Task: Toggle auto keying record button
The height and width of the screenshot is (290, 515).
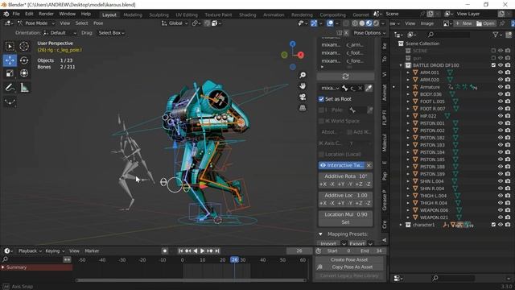Action: [x=165, y=251]
